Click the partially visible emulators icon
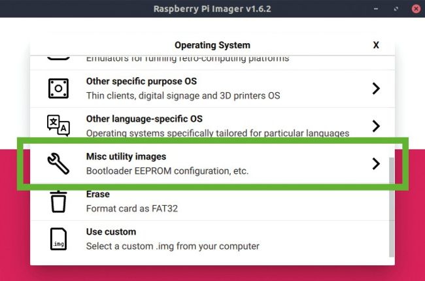 [x=58, y=58]
